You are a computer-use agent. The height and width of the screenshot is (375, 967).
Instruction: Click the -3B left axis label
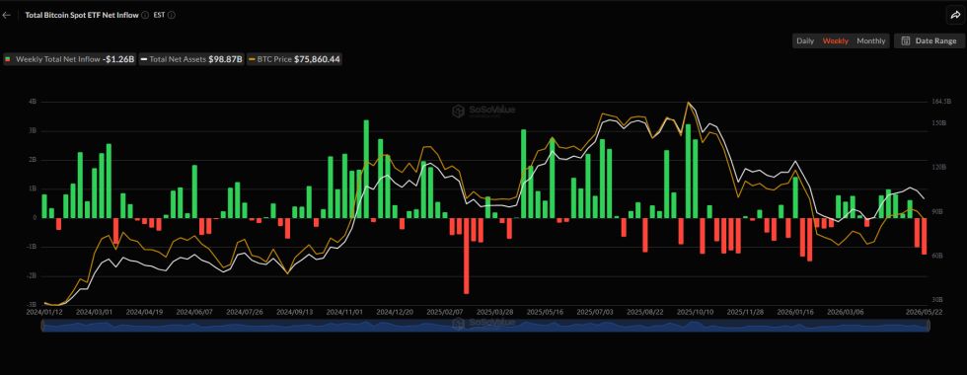point(32,304)
